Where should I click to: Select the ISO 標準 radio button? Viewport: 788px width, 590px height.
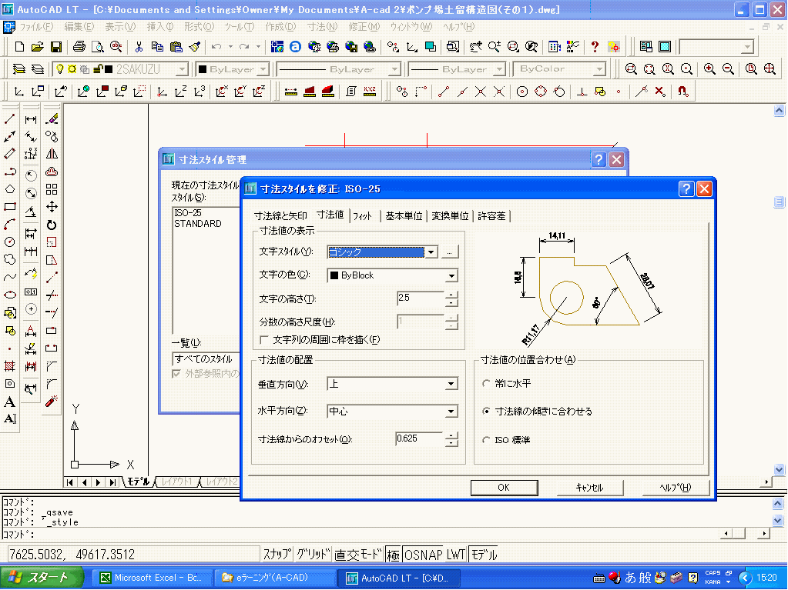(486, 439)
